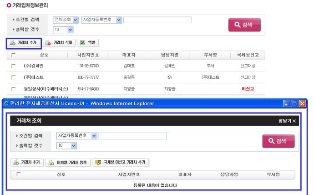Click the red 검색 button in popup
The width and height of the screenshot is (314, 195).
pos(279,141)
